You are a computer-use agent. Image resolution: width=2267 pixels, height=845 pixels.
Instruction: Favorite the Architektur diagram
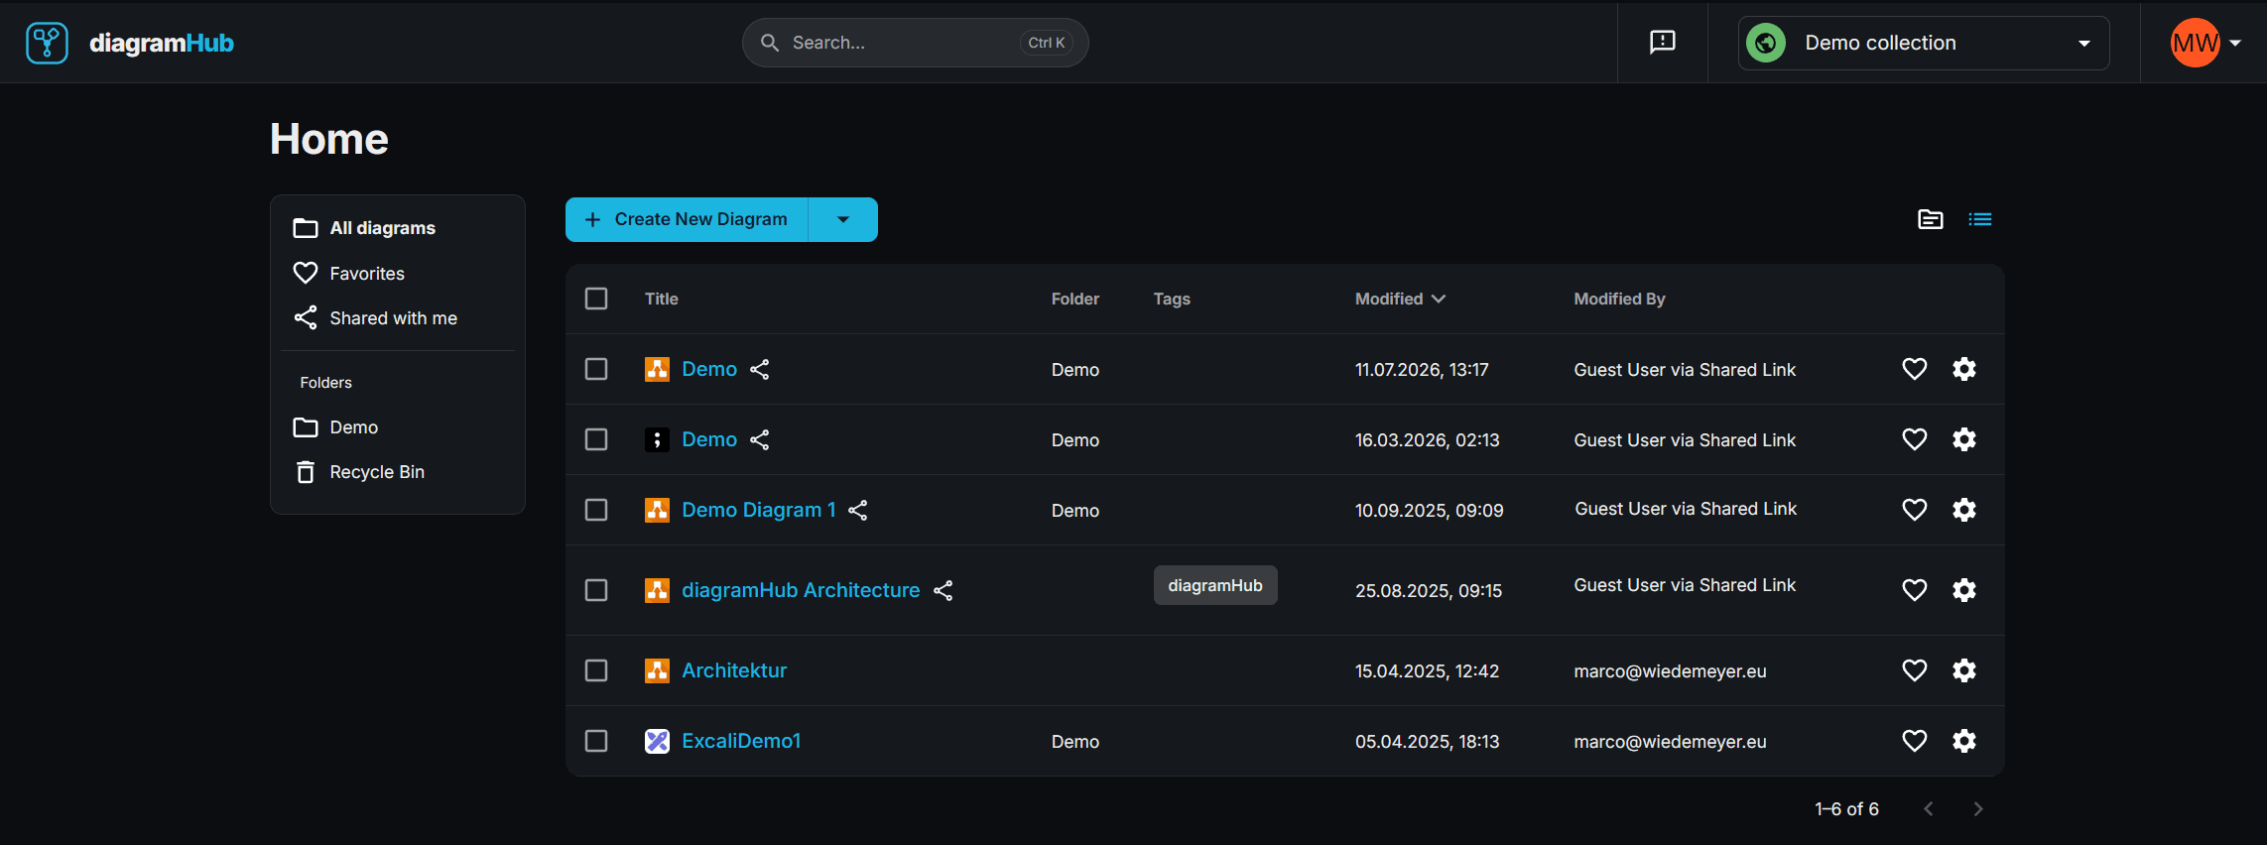[1915, 670]
